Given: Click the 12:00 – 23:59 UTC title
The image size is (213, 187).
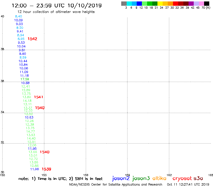Looking at the screenshot, I should (x=57, y=5).
